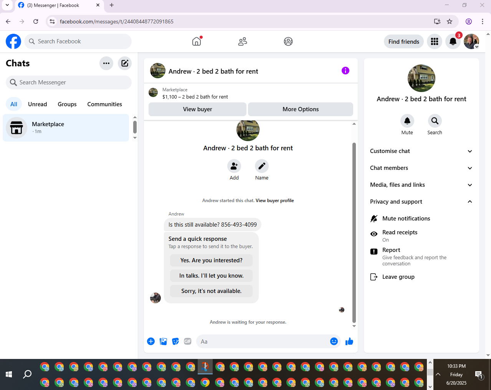The image size is (491, 390).
Task: Reload the page in browser
Action: [x=36, y=21]
